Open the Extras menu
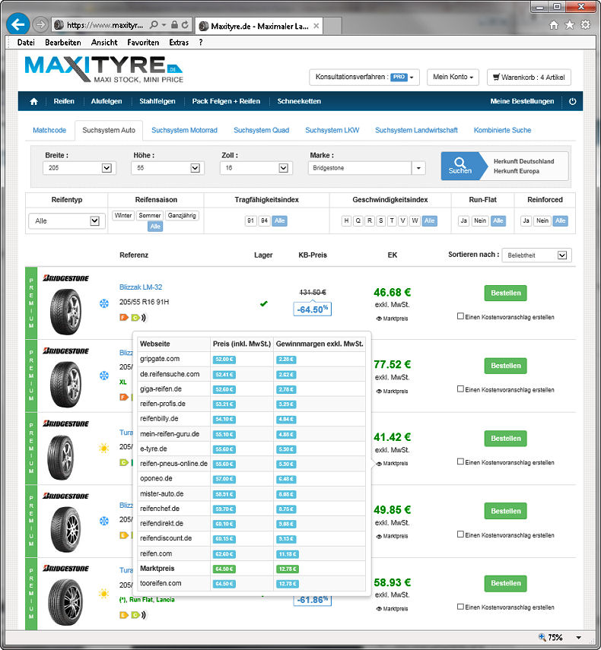 point(179,43)
